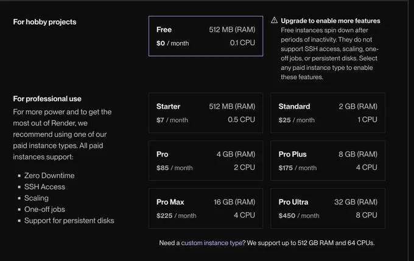
Task: Click the SSH Access list item
Action: coord(44,187)
